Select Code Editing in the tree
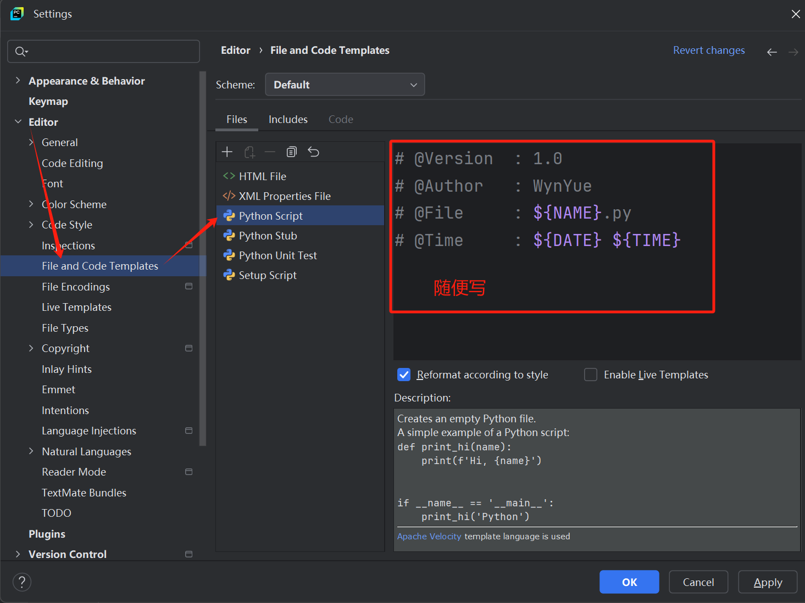 pos(72,163)
